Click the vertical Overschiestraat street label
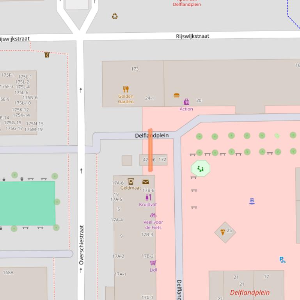The image size is (300, 300). [x=82, y=245]
